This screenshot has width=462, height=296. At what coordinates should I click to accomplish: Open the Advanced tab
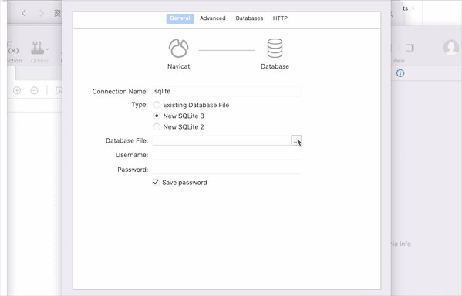pyautogui.click(x=212, y=18)
